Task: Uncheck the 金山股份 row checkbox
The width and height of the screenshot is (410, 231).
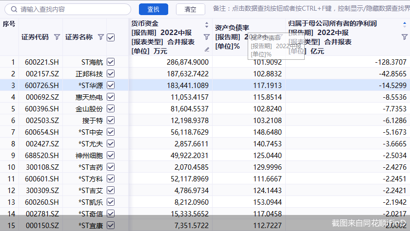Action: click(111, 109)
